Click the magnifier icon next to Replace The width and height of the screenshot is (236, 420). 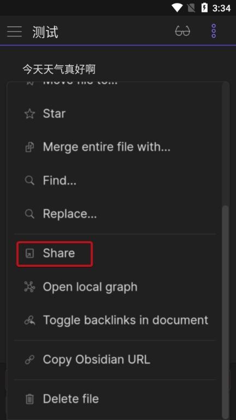[29, 214]
